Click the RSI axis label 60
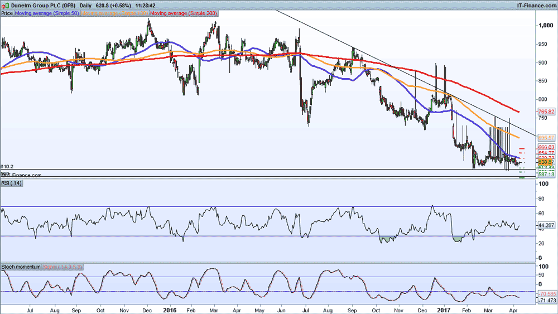The width and height of the screenshot is (558, 314). pyautogui.click(x=541, y=214)
